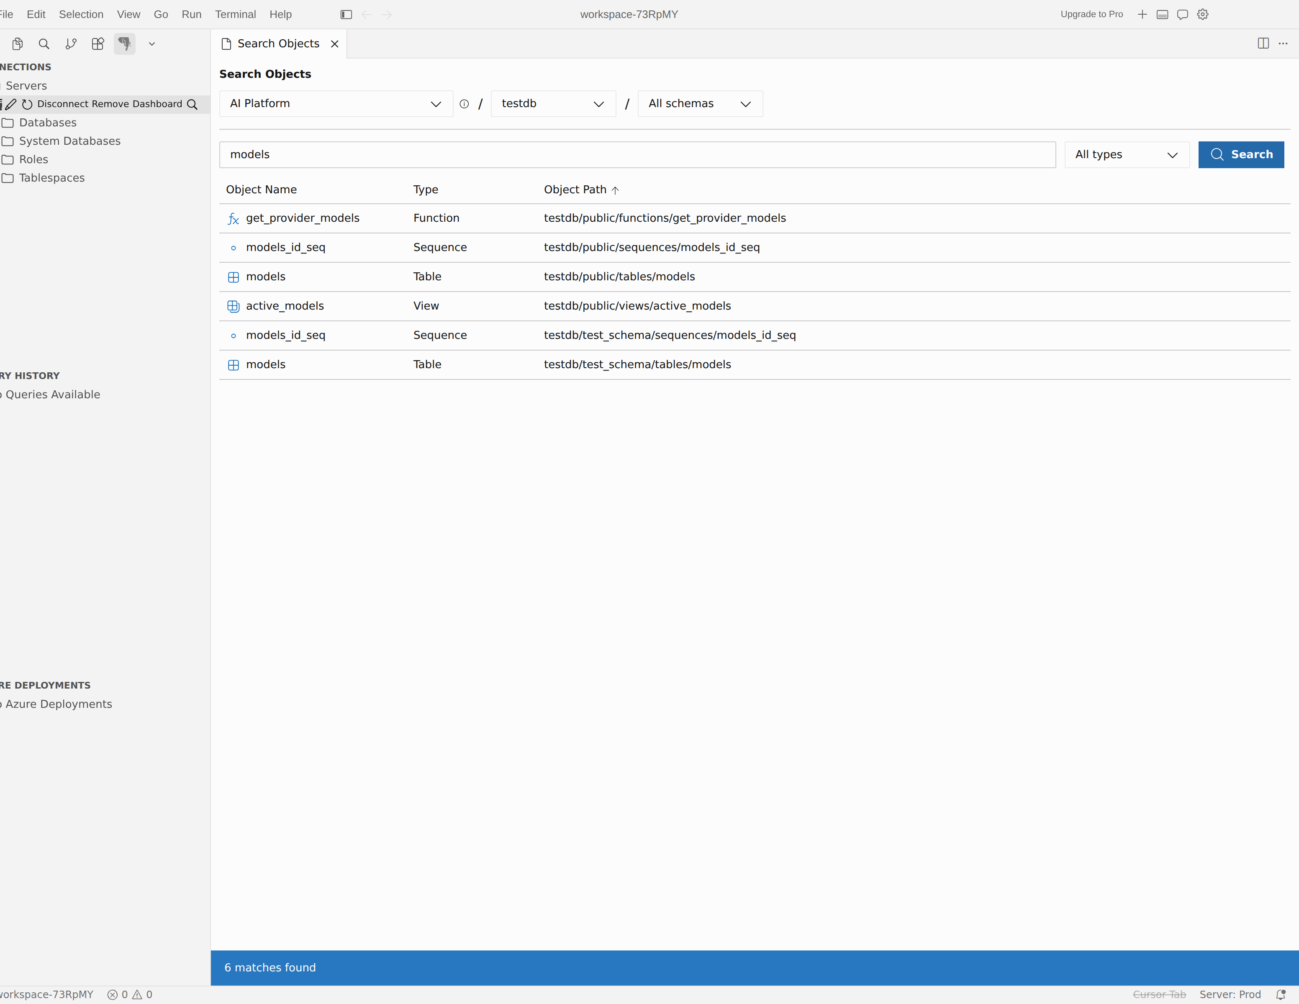Screen dimensions: 1299x1004
Task: Select the Servers tree node
Action: (x=26, y=86)
